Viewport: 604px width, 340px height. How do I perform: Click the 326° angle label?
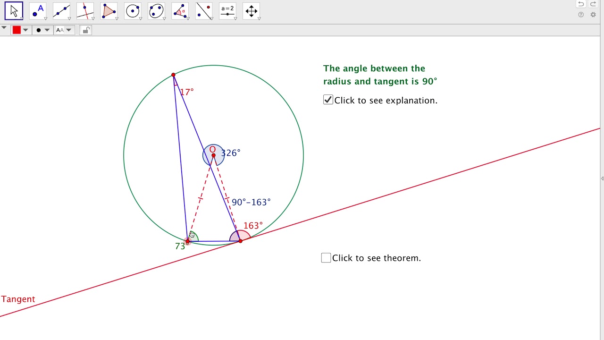tap(231, 153)
